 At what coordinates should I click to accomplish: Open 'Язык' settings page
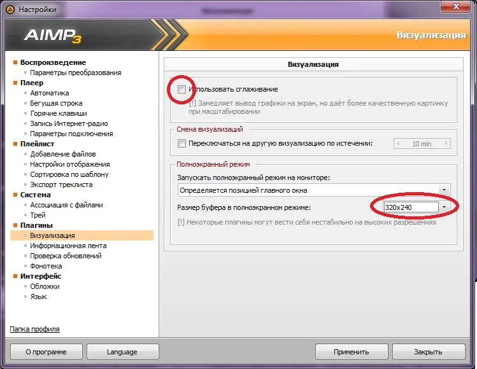pyautogui.click(x=38, y=296)
